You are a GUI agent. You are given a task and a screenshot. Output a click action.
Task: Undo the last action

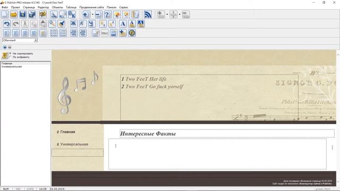7,23
